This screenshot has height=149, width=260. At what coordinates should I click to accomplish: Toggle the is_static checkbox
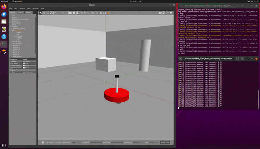(x=24, y=63)
